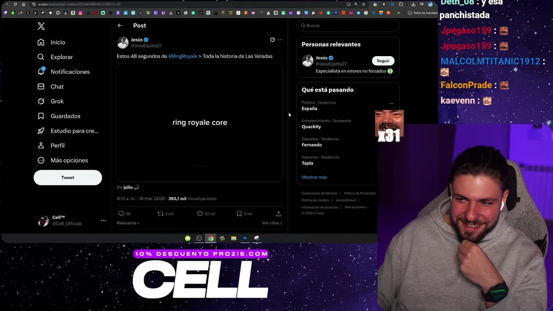The width and height of the screenshot is (553, 311).
Task: Open Política de Privacidad footer link
Action: point(359,193)
